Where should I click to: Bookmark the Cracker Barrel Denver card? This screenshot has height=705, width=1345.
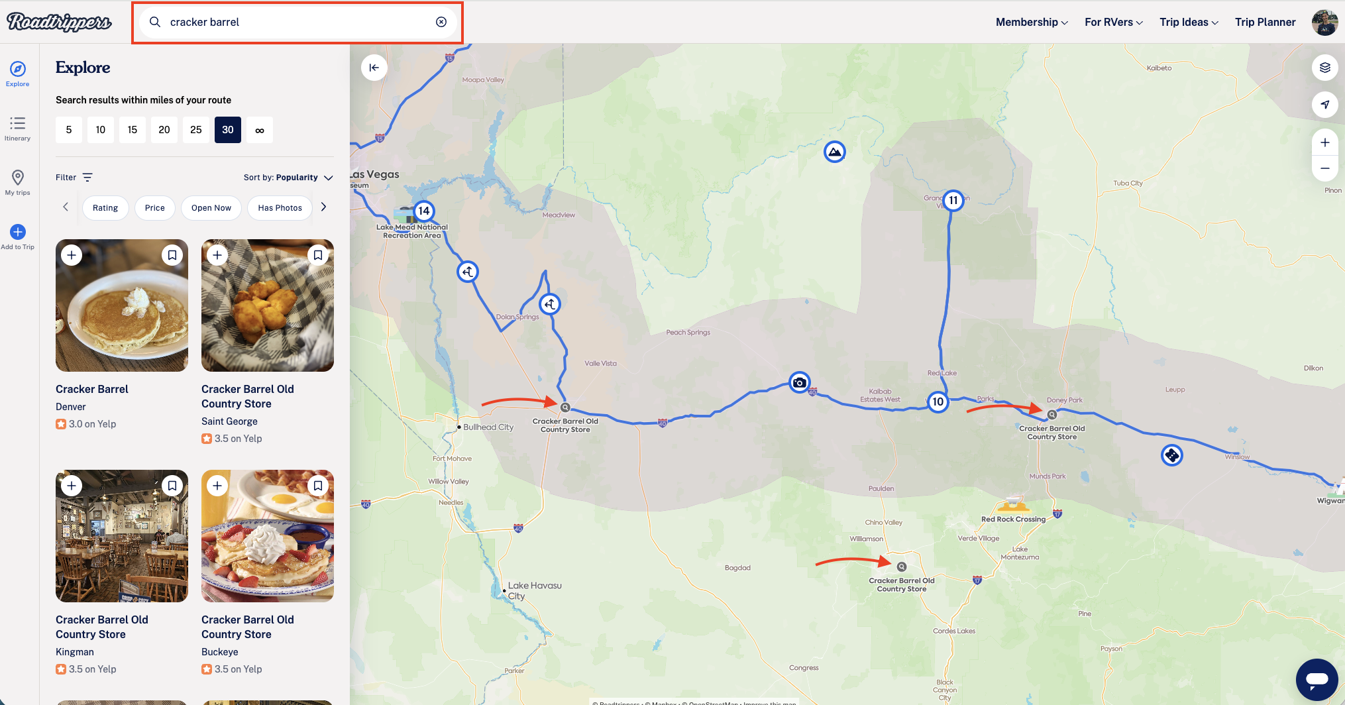(172, 255)
